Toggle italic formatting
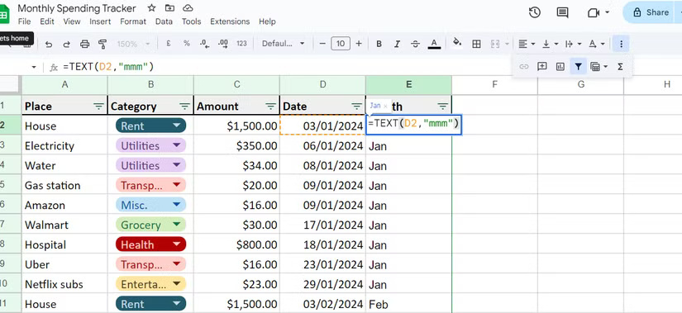This screenshot has height=313, width=682. tap(397, 44)
